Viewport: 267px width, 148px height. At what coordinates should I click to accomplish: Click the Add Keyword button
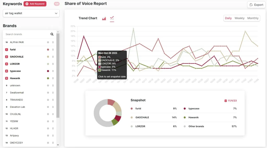coord(35,4)
